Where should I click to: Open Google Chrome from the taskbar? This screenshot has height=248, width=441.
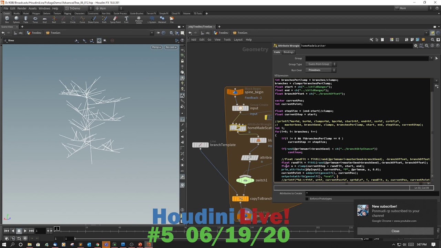[98, 245]
